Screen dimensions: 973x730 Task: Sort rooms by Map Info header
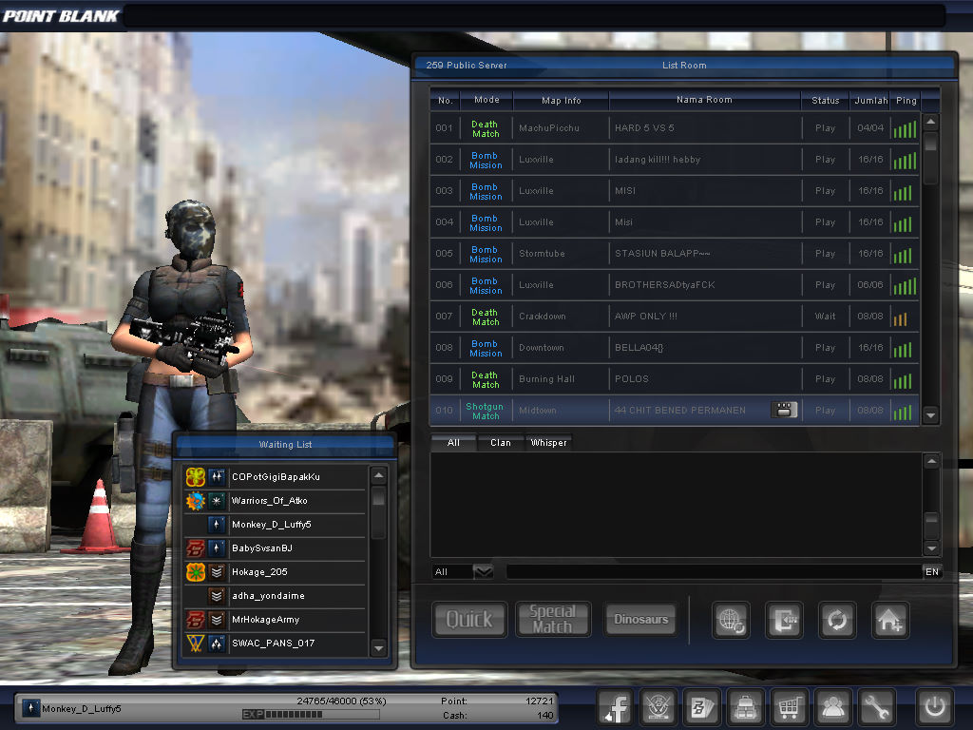click(x=561, y=100)
